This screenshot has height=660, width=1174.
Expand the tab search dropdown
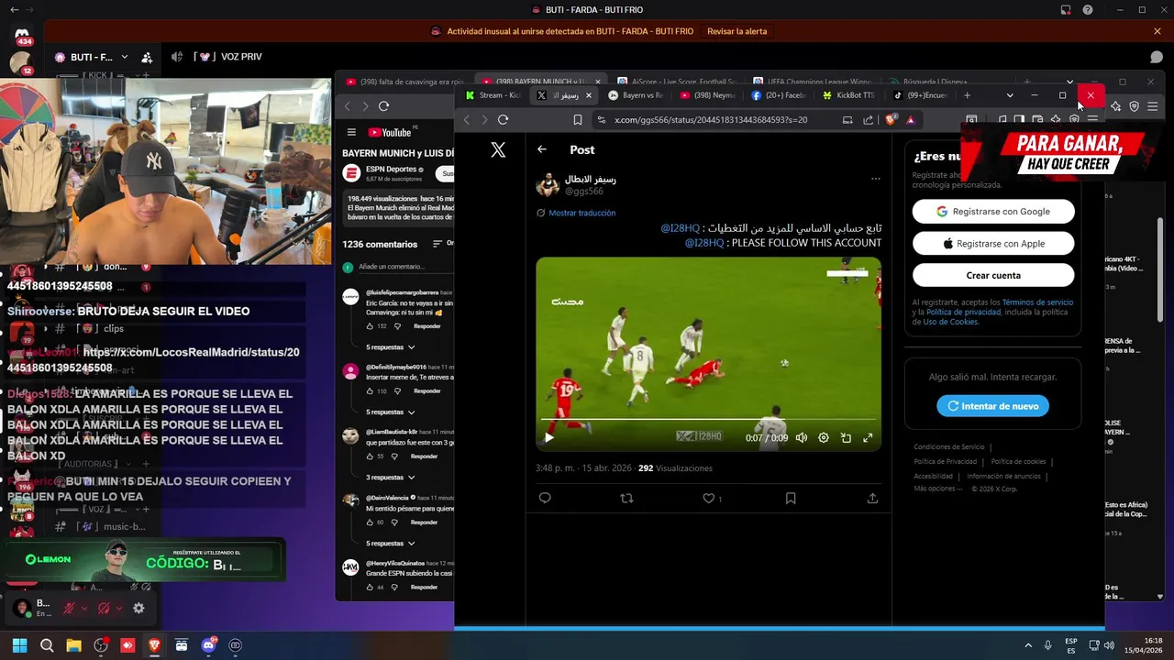click(1010, 95)
